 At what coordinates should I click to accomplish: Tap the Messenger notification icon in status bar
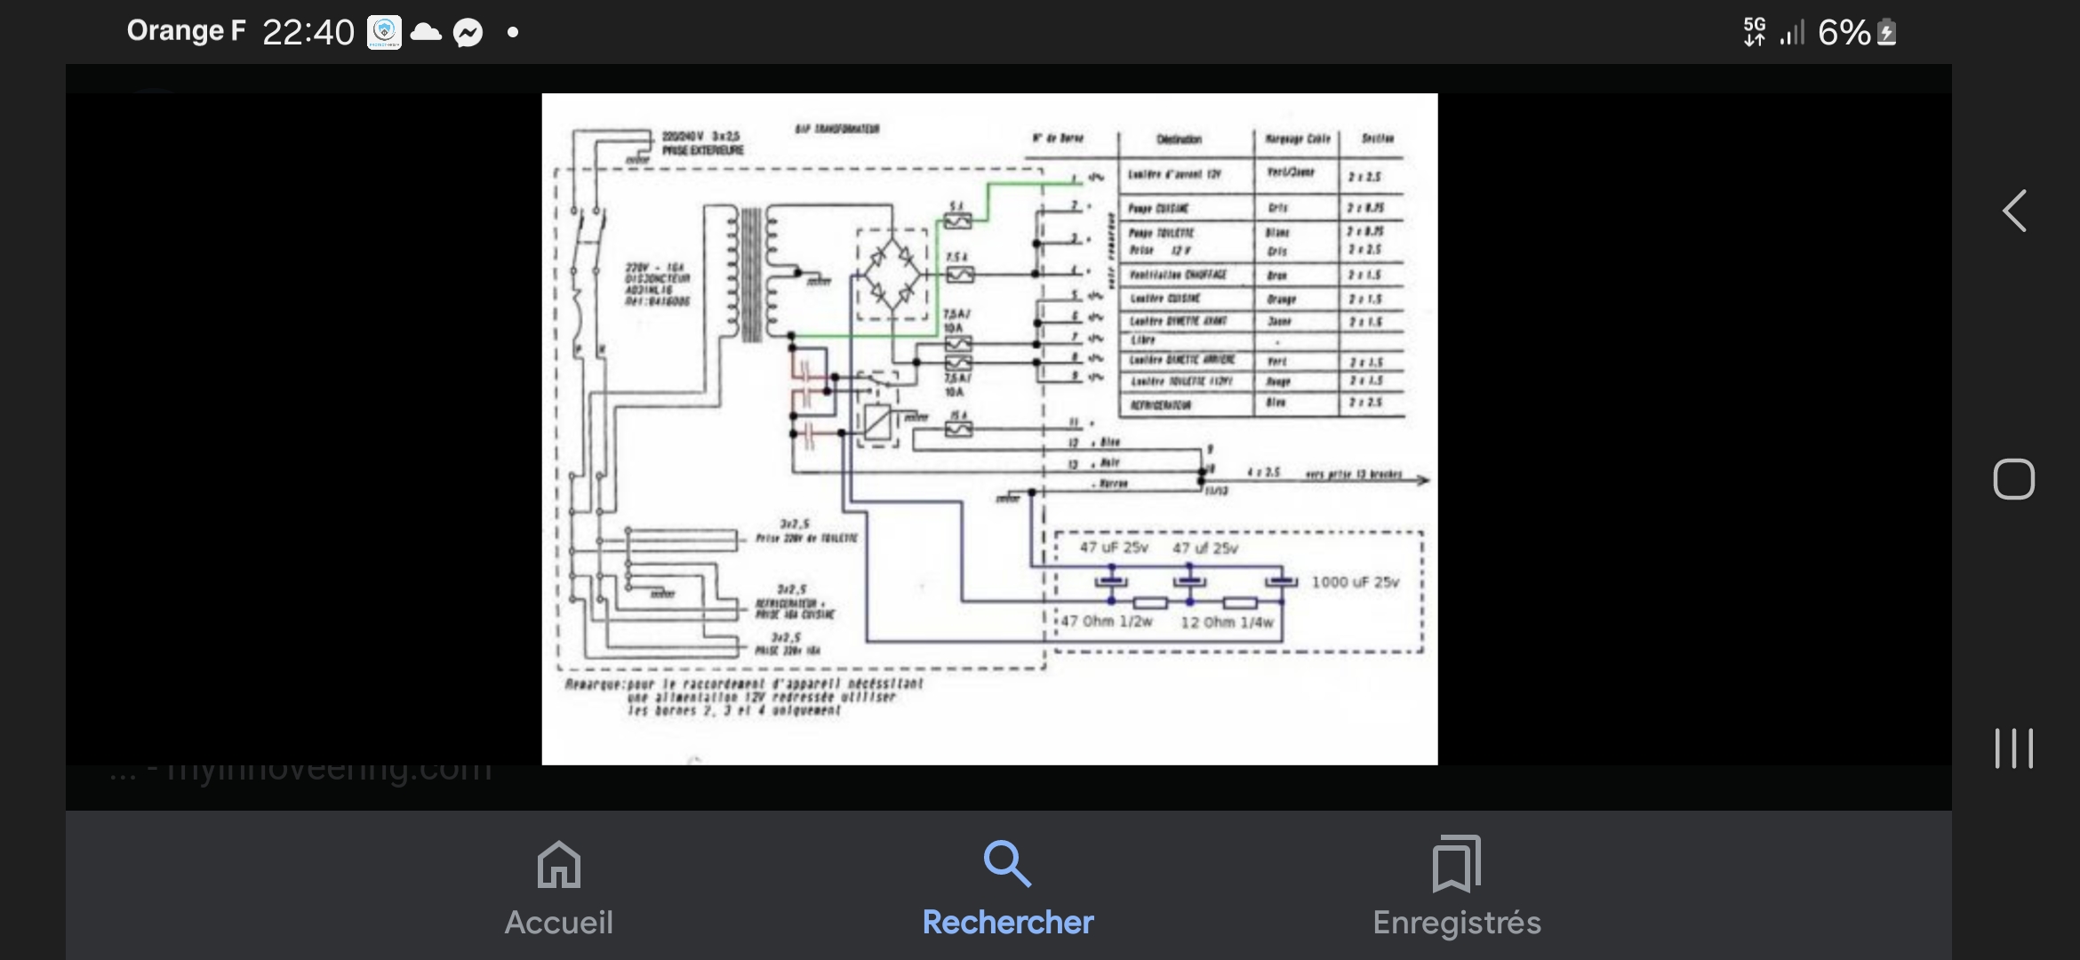[x=468, y=33]
